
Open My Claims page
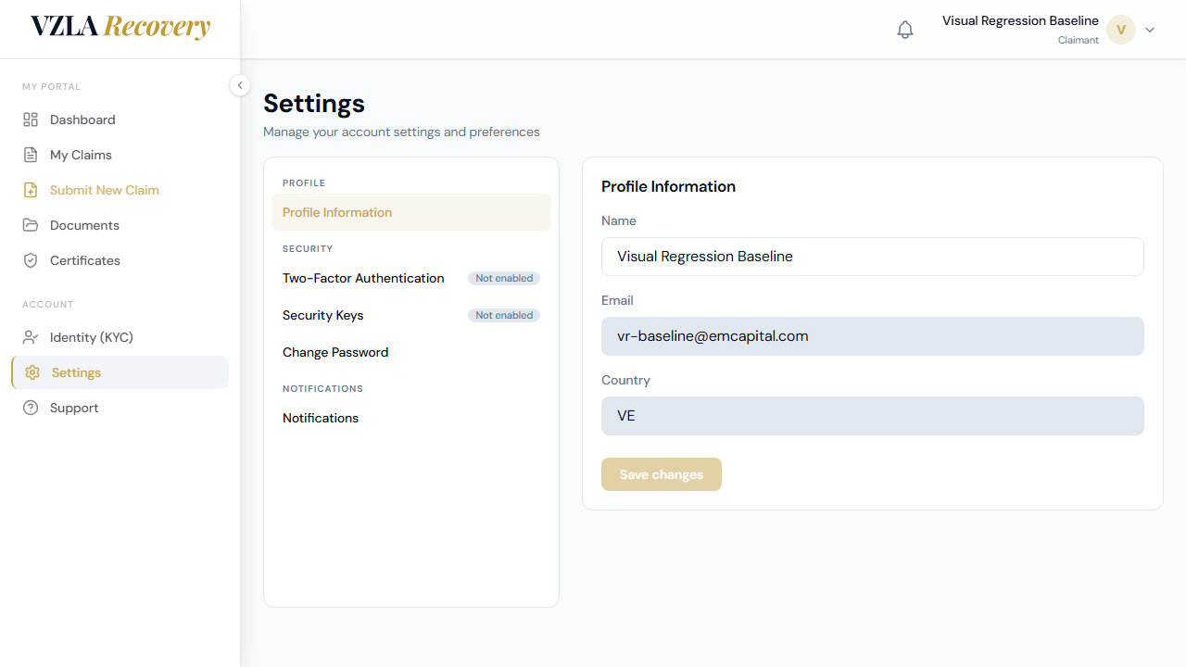120,155
